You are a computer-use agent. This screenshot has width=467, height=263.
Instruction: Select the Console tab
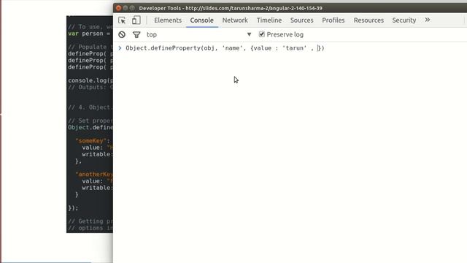coord(201,20)
